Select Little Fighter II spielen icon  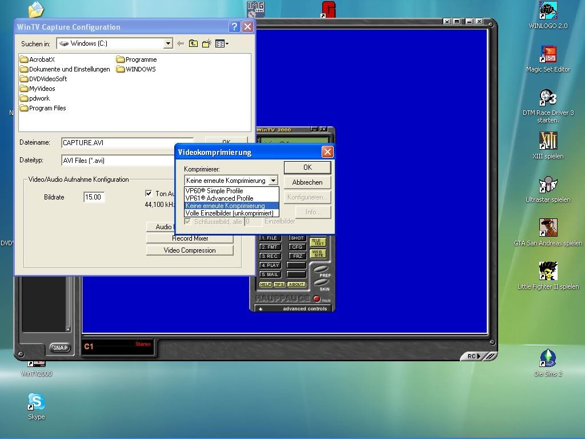548,276
